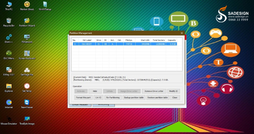Open TeraByte Image shortcut
This screenshot has height=134, width=254.
[27, 120]
